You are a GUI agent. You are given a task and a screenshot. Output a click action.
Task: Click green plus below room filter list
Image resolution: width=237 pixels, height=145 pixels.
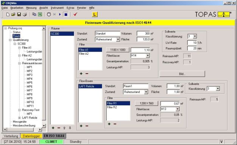[x=81, y=74]
